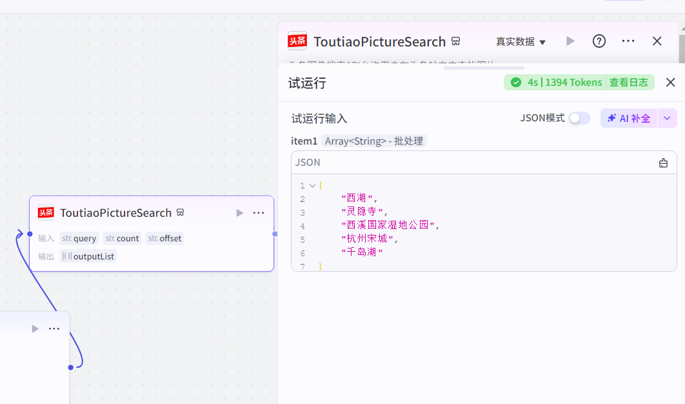
Task: Click the 试运行输入 section heading
Action: coord(319,119)
